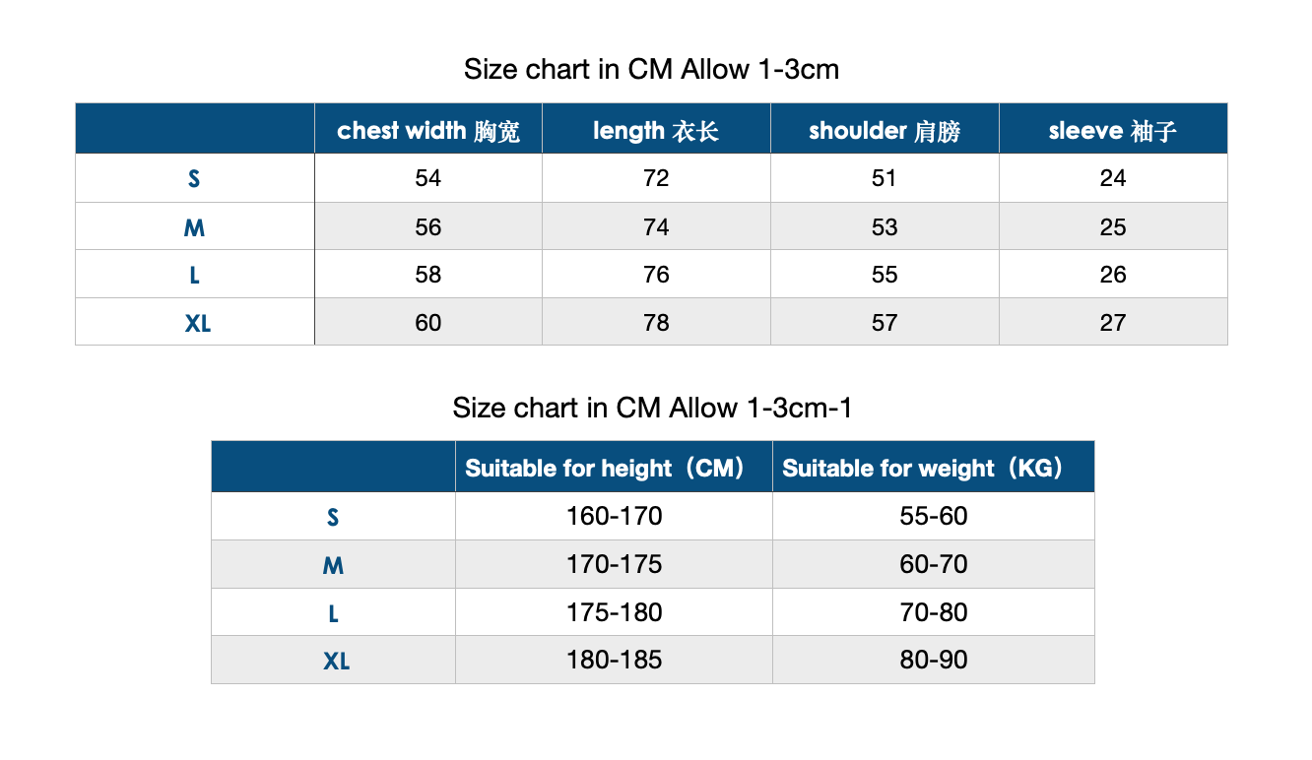Click the Suitable for height header

coord(614,467)
